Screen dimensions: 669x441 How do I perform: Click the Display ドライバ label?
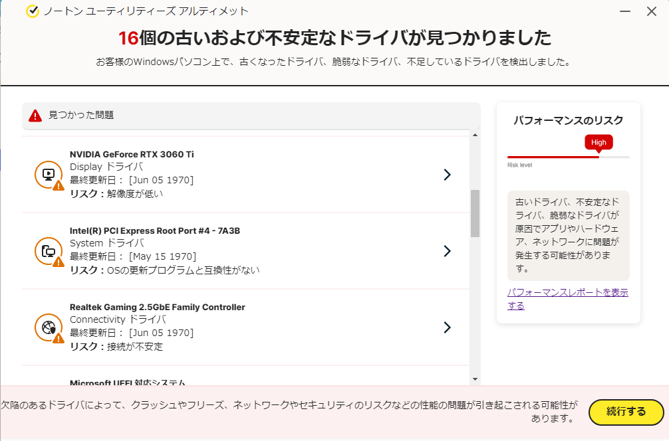106,167
